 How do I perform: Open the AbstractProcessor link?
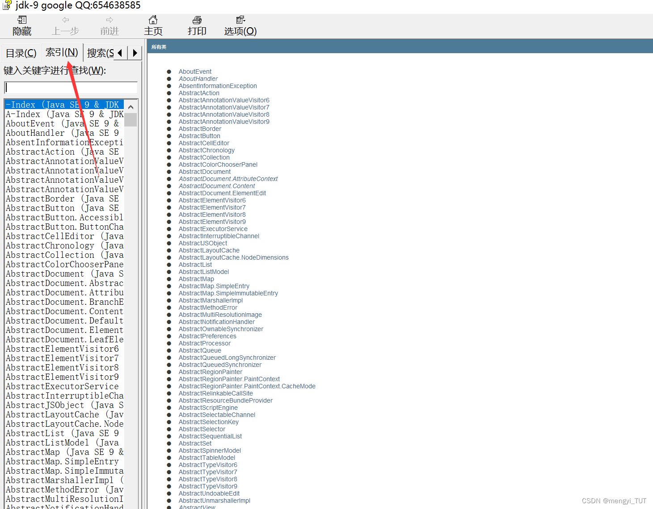[205, 343]
